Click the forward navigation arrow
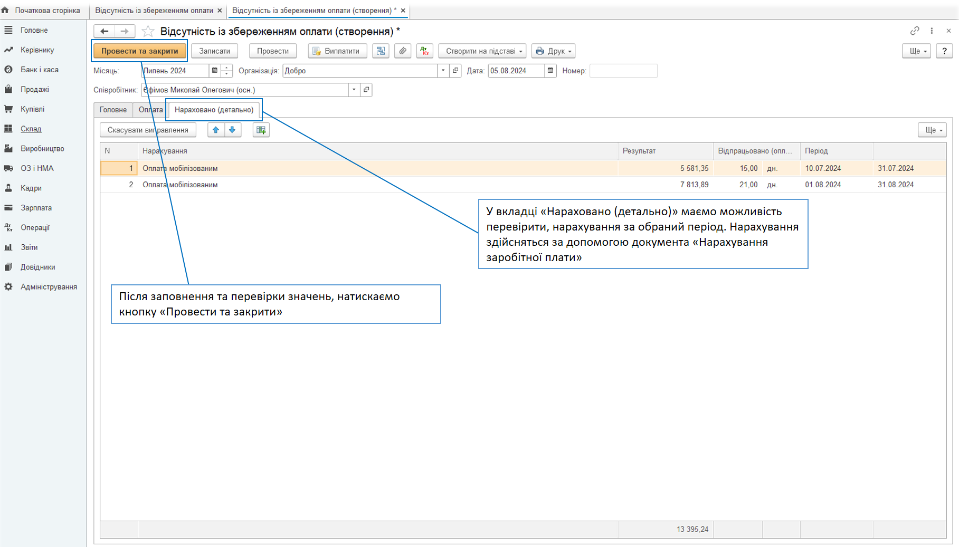Image resolution: width=959 pixels, height=547 pixels. 125,31
